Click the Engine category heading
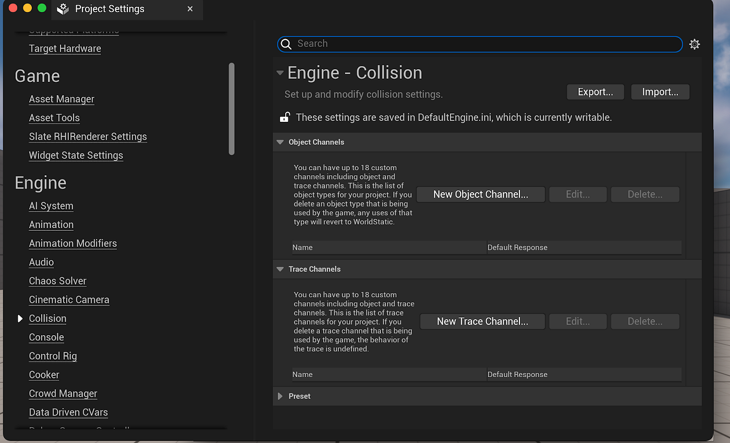The image size is (730, 443). tap(40, 183)
